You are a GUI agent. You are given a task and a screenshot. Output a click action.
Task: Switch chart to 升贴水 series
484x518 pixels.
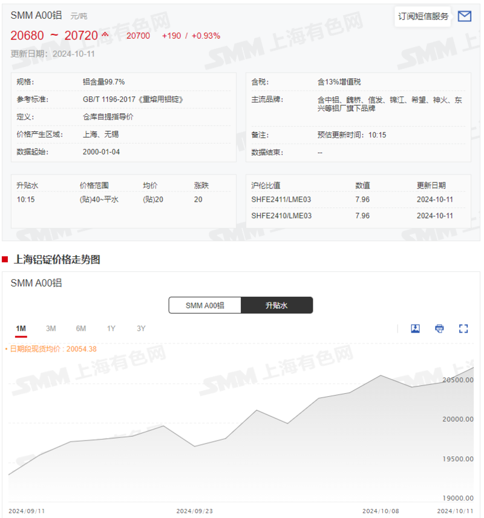(x=276, y=305)
